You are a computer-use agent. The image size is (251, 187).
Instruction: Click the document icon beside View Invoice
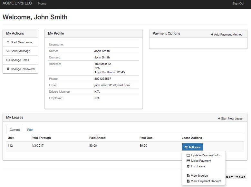pyautogui.click(x=188, y=176)
